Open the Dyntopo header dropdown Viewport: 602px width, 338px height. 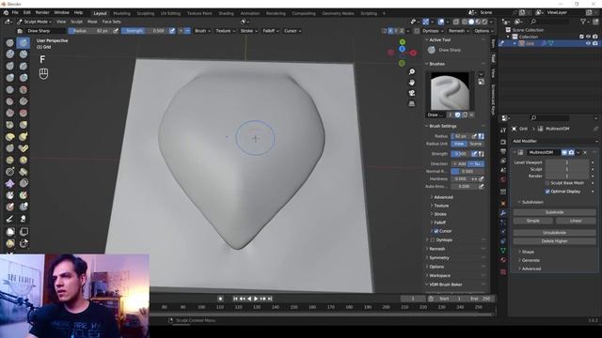433,31
